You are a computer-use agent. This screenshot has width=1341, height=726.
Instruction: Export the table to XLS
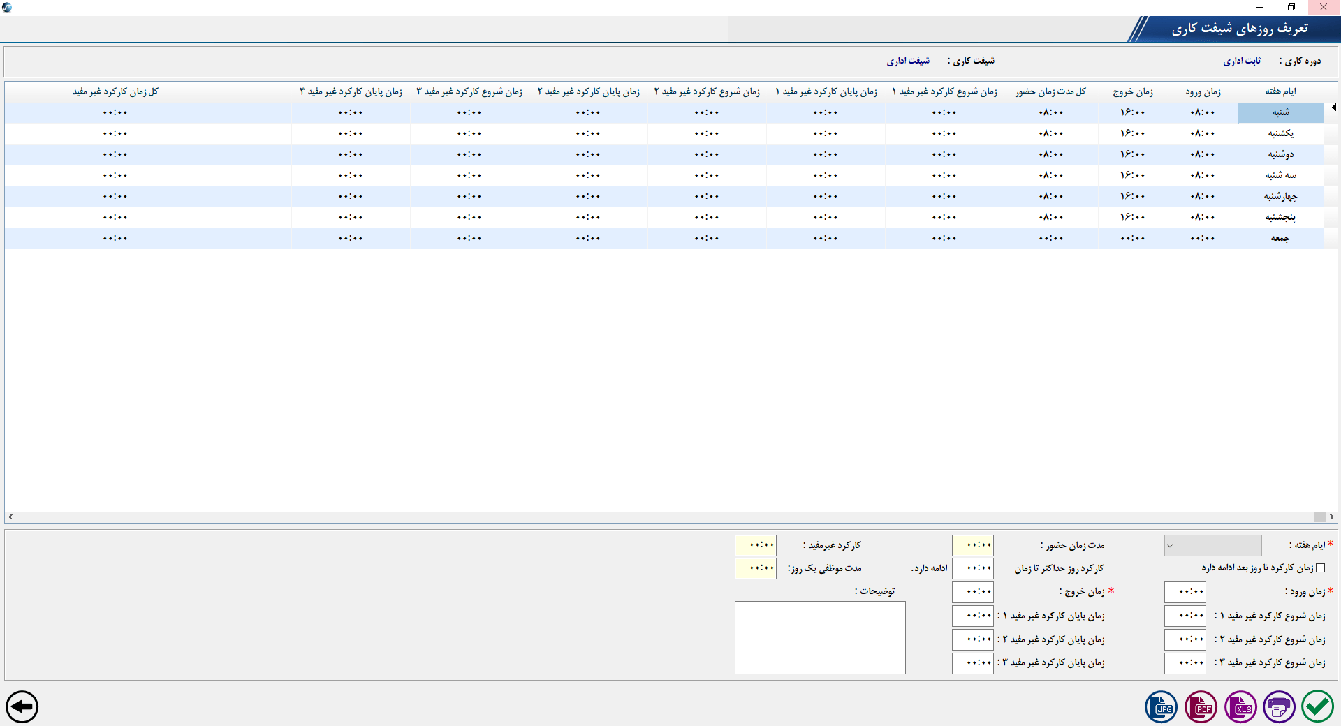pyautogui.click(x=1240, y=707)
